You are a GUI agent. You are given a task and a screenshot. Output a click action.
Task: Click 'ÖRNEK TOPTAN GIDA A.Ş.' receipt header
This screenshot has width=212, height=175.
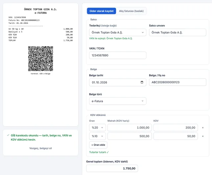40,9
